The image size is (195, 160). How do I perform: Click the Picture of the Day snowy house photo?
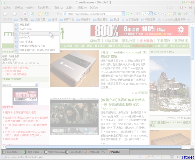click(x=170, y=85)
